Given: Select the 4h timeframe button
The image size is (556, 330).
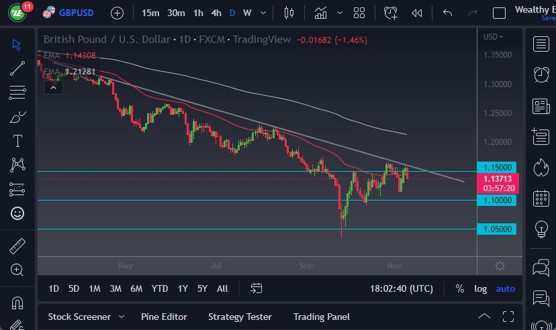Looking at the screenshot, I should click(216, 13).
